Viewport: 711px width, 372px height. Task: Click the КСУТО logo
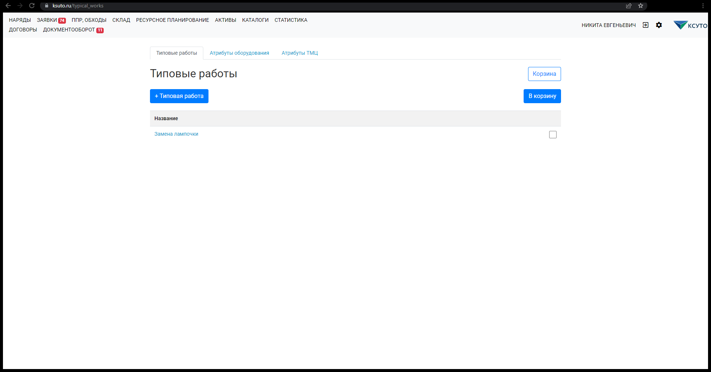(690, 25)
